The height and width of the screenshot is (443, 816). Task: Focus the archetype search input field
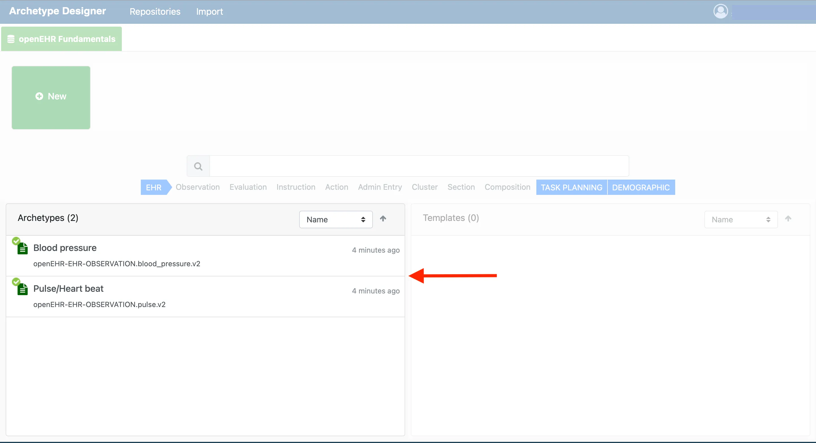[419, 166]
